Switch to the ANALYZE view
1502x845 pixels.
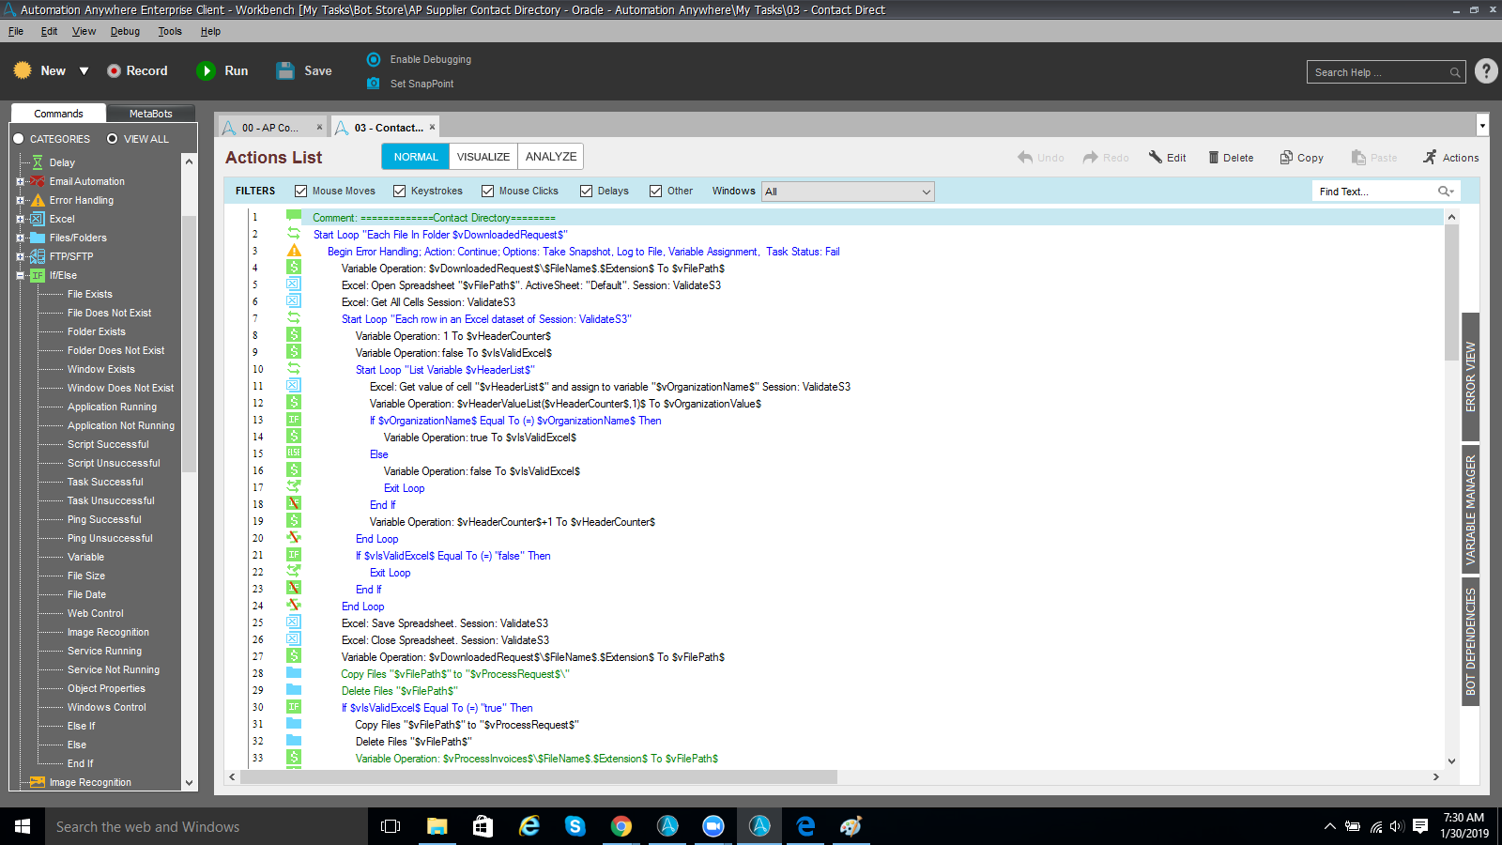[551, 157]
